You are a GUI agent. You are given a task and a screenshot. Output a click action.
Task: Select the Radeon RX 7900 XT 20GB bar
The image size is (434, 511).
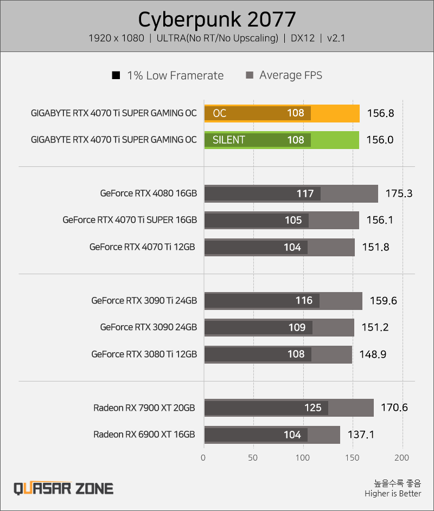click(x=289, y=407)
